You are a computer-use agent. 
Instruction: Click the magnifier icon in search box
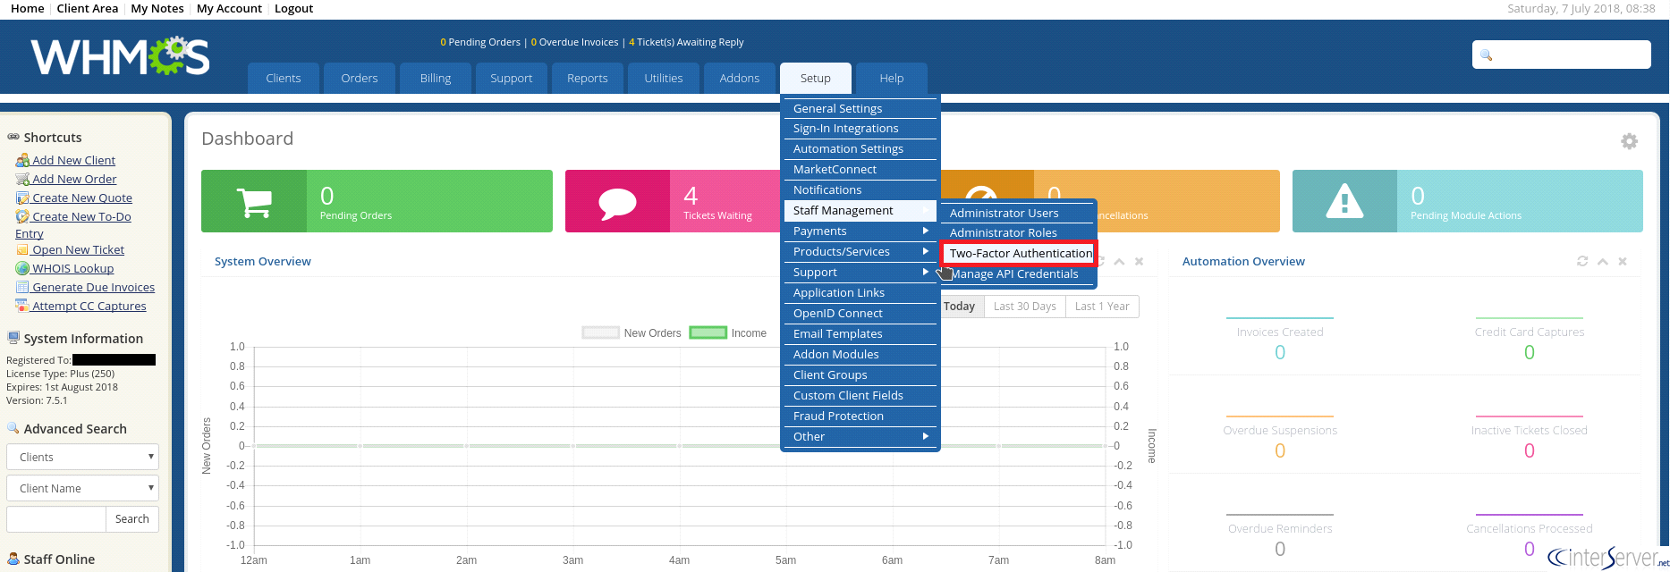point(1487,55)
